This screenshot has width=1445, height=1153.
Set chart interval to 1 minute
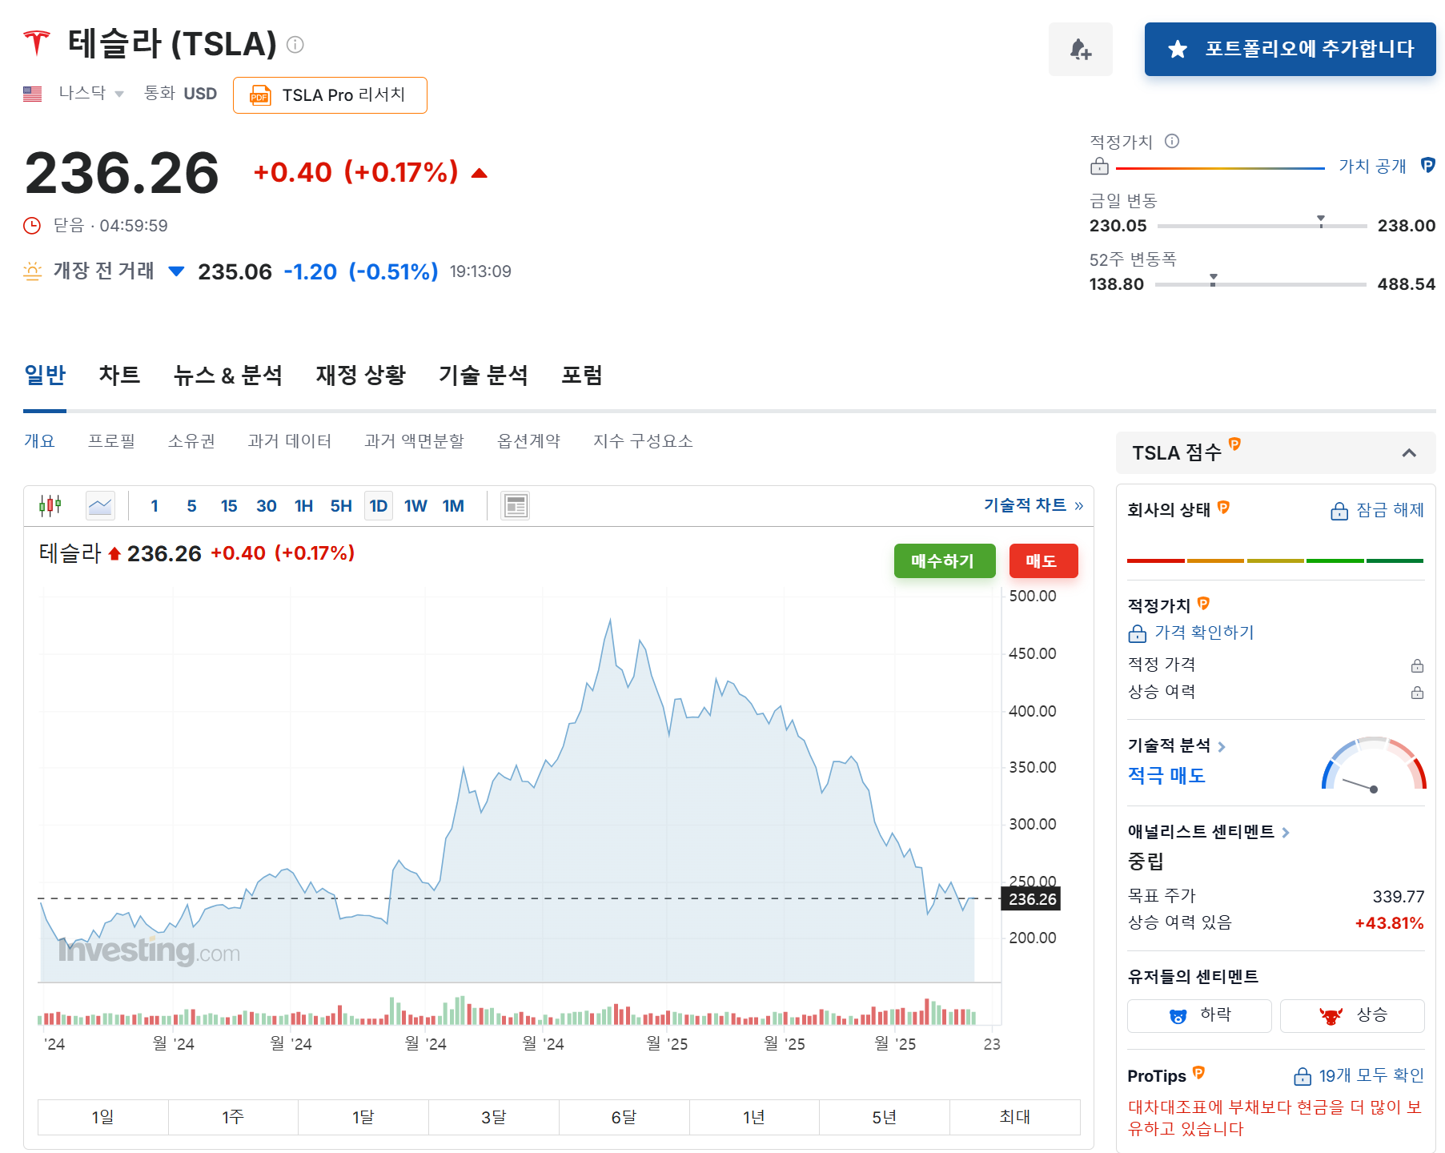click(x=155, y=506)
